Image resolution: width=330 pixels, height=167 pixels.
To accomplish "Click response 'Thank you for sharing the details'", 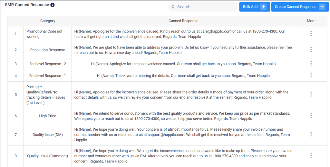I will tap(183, 75).
